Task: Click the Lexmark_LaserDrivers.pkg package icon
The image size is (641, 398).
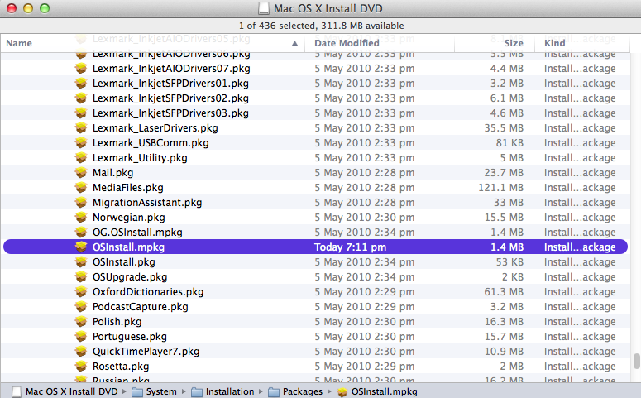Action: tap(81, 128)
